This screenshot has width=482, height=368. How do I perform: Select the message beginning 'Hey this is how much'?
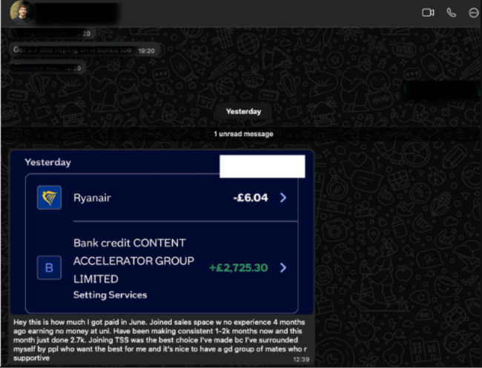[160, 340]
